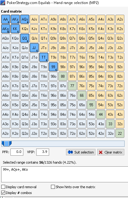Image resolution: width=128 pixels, height=198 pixels.
Task: Select the AQo offsuit hand
Action: (6, 38)
